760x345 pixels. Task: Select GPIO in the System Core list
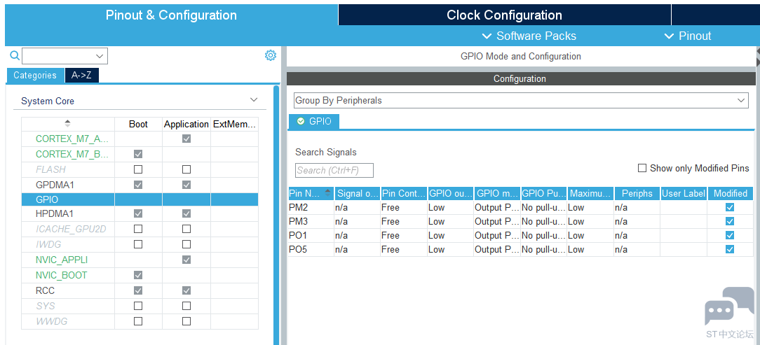coord(140,199)
